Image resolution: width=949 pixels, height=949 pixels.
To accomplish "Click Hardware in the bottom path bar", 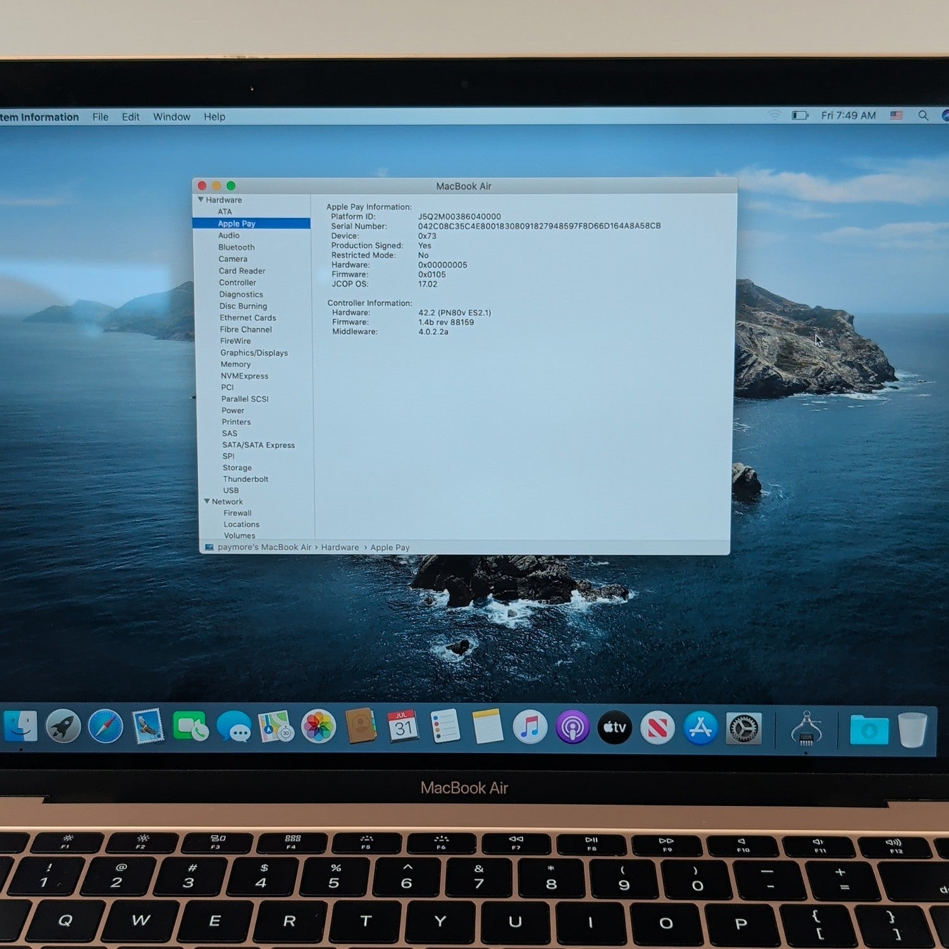I will (340, 547).
